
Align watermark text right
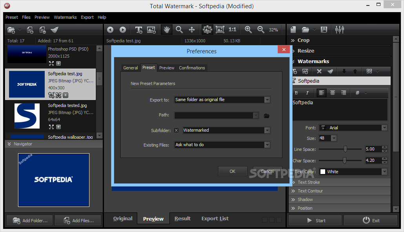click(x=344, y=93)
